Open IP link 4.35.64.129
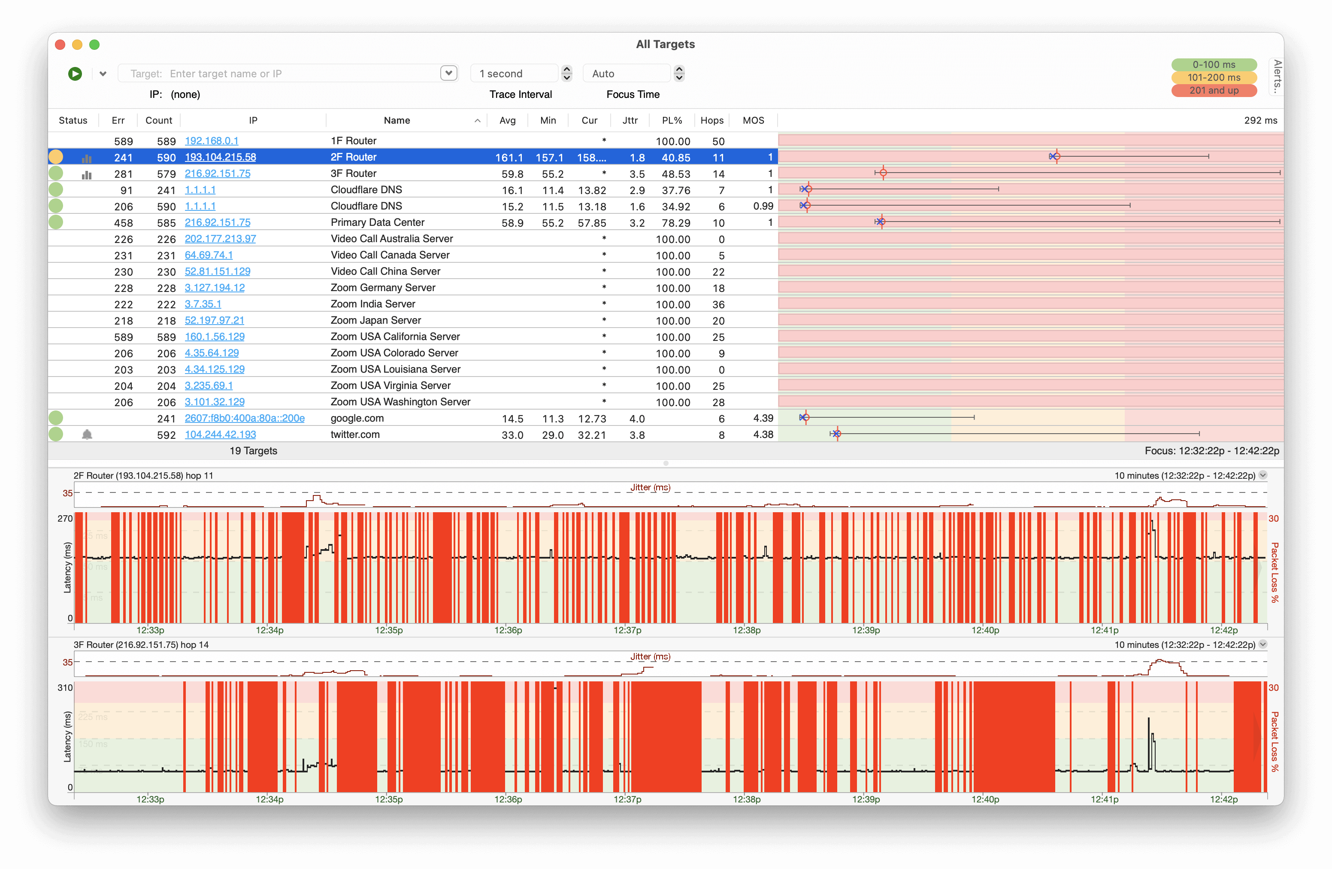Image resolution: width=1332 pixels, height=869 pixels. pos(212,353)
